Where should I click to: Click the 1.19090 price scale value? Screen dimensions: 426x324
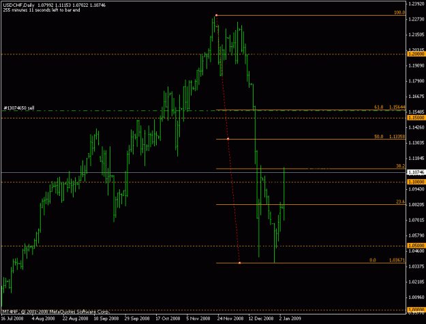click(x=416, y=65)
